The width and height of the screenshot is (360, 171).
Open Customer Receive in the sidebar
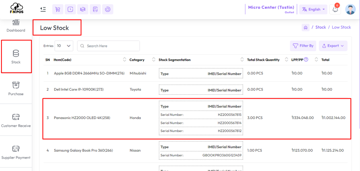pos(16,120)
